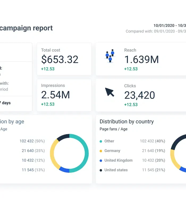This screenshot has width=186, height=203.
Task: Click the Total cost label
Action: tap(50, 50)
